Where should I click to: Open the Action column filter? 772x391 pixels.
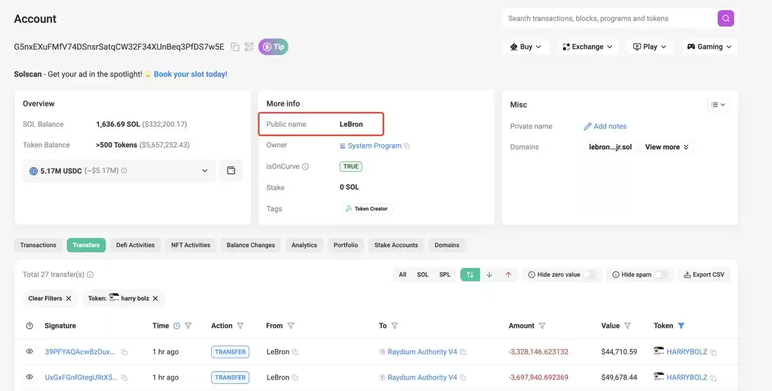pyautogui.click(x=240, y=325)
